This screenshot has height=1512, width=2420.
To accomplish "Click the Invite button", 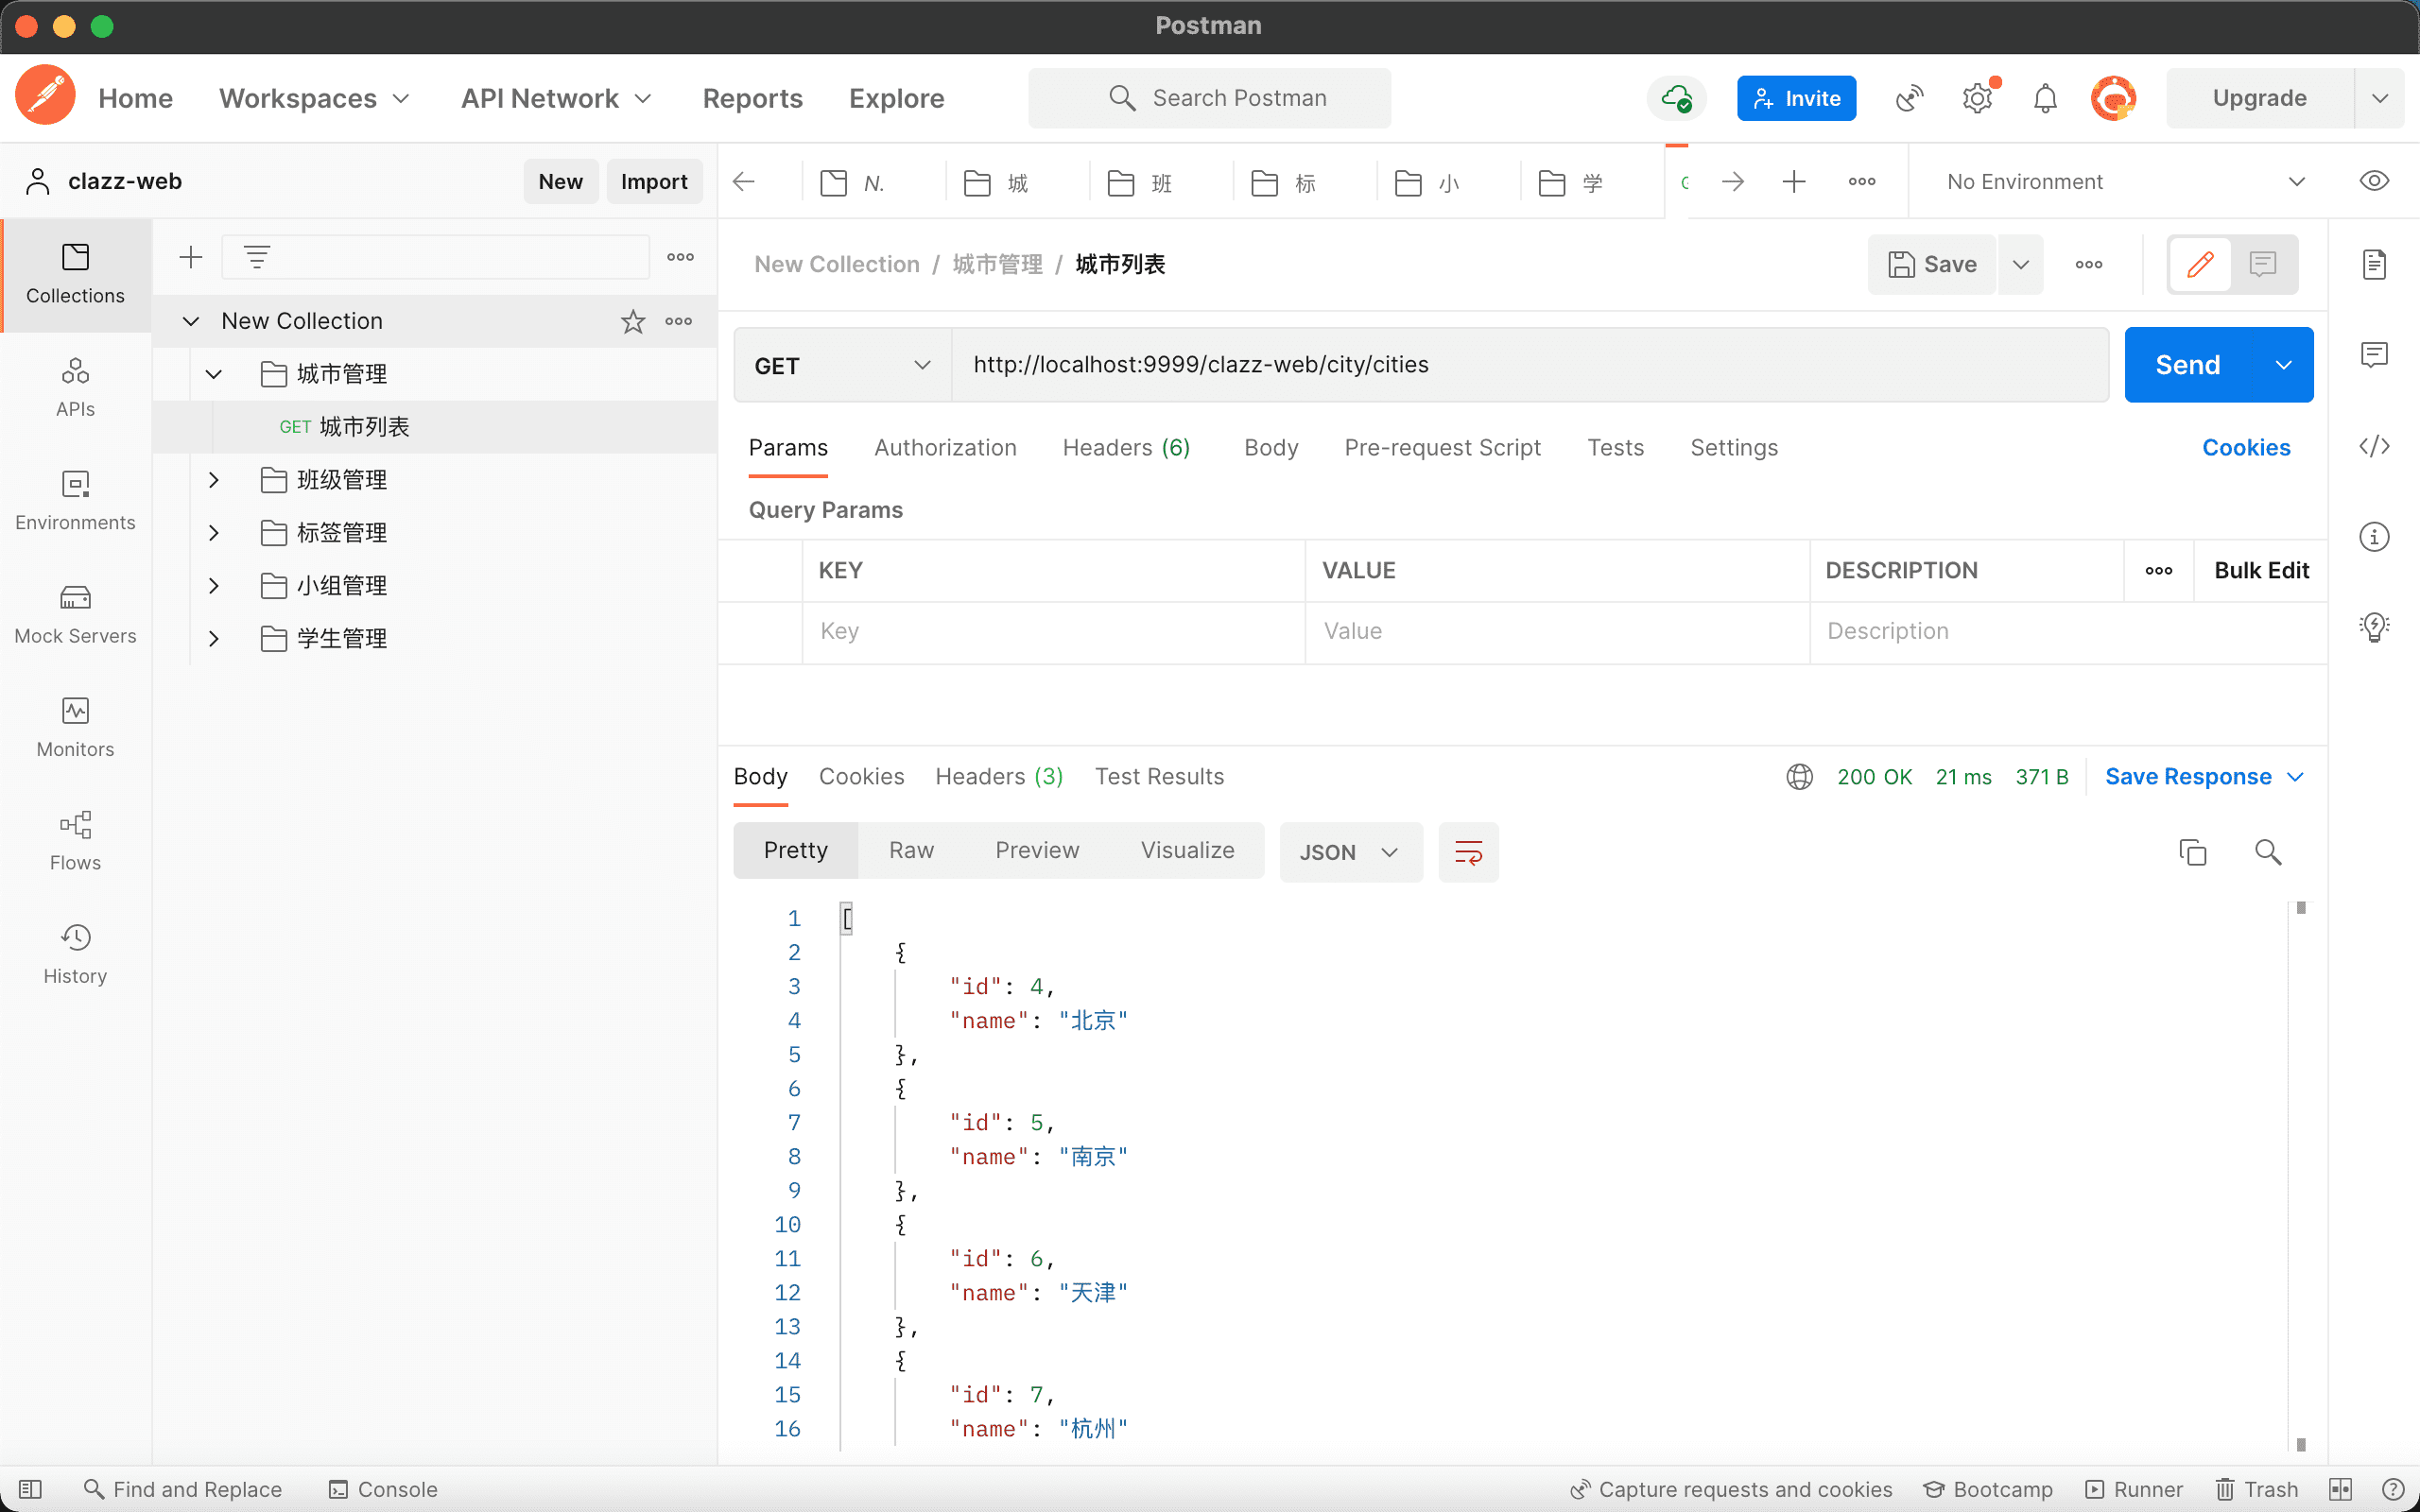I will (1796, 98).
